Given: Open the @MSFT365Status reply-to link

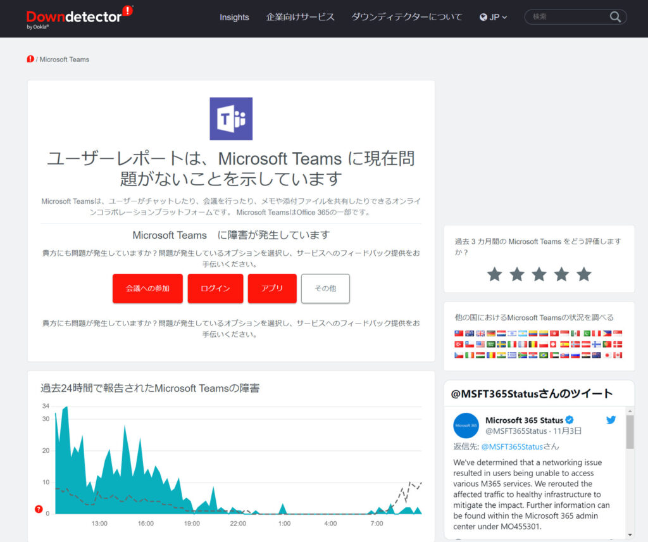Looking at the screenshot, I should coord(512,446).
